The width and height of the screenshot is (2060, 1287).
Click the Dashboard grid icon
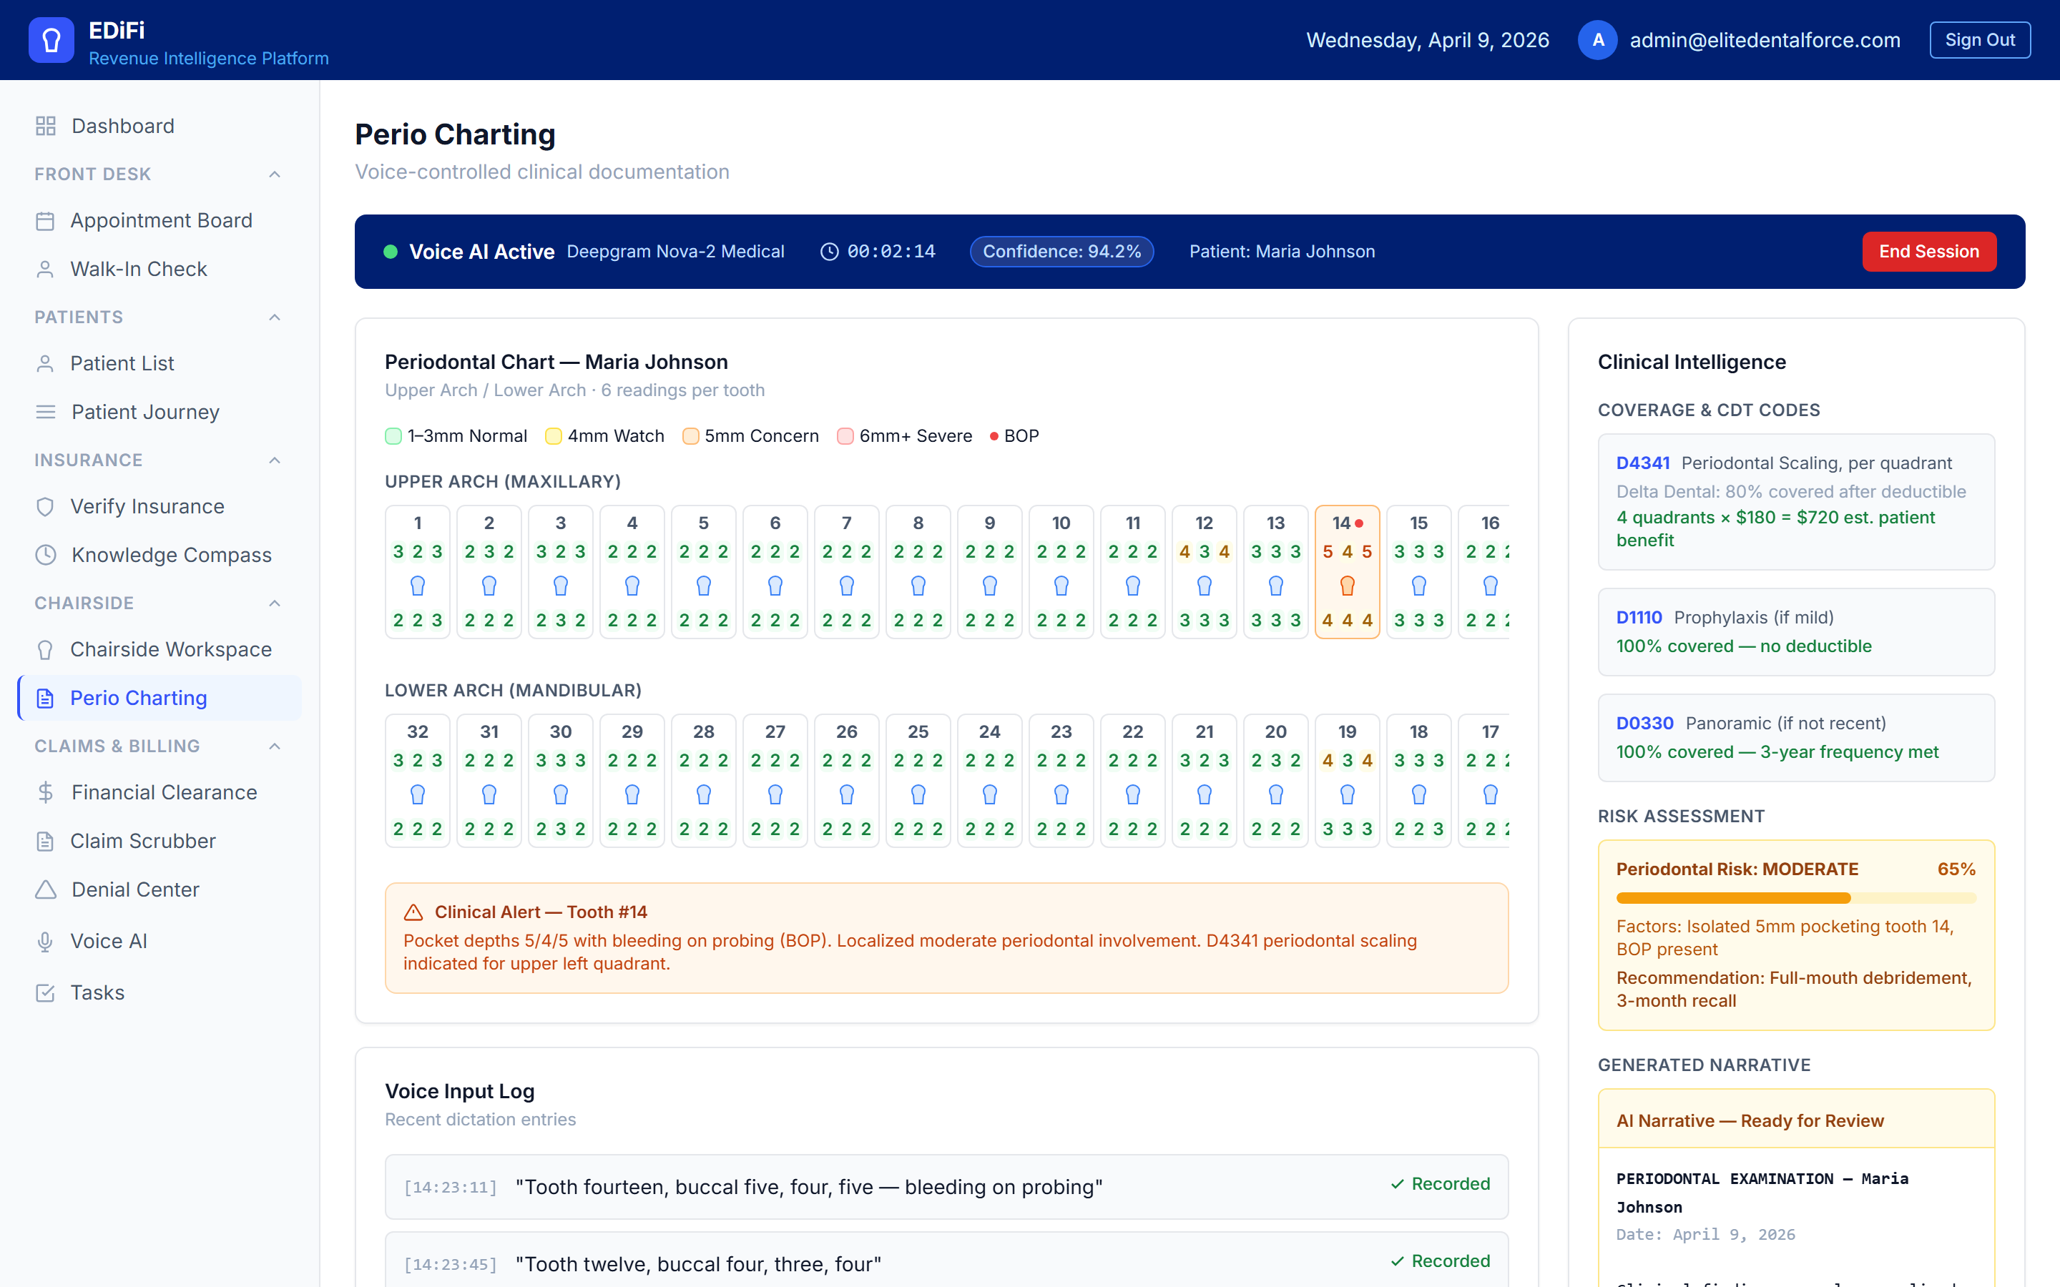tap(45, 125)
